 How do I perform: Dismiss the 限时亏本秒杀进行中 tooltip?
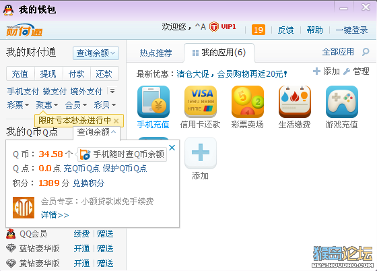click(116, 121)
